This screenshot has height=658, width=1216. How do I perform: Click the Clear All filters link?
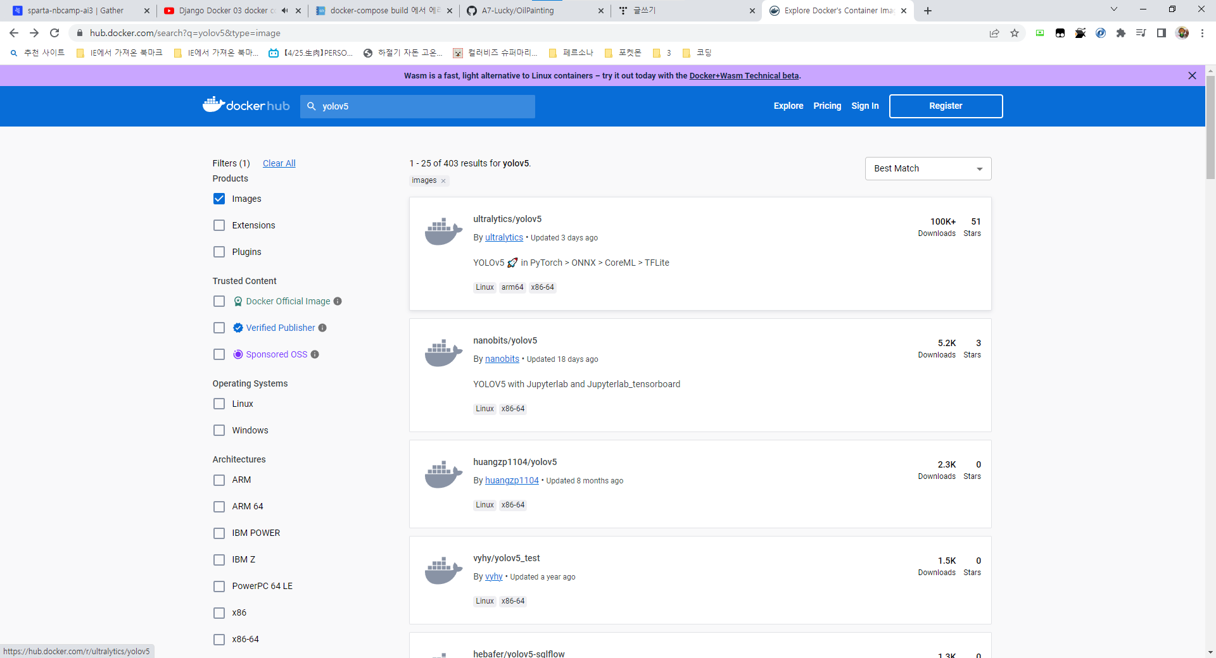click(279, 163)
